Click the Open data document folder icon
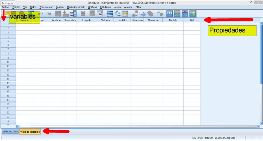This screenshot has width=263, height=141. tap(6, 14)
